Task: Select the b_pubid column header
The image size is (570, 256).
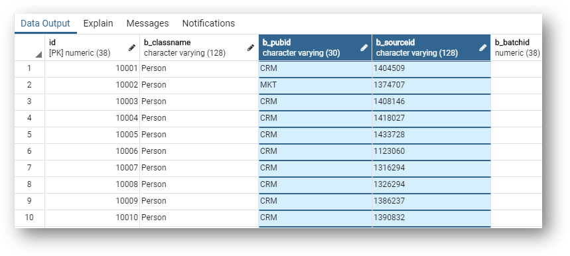Action: click(x=315, y=48)
